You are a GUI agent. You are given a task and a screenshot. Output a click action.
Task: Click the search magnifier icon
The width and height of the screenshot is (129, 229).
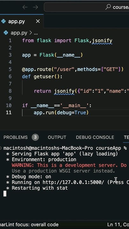[108, 7]
